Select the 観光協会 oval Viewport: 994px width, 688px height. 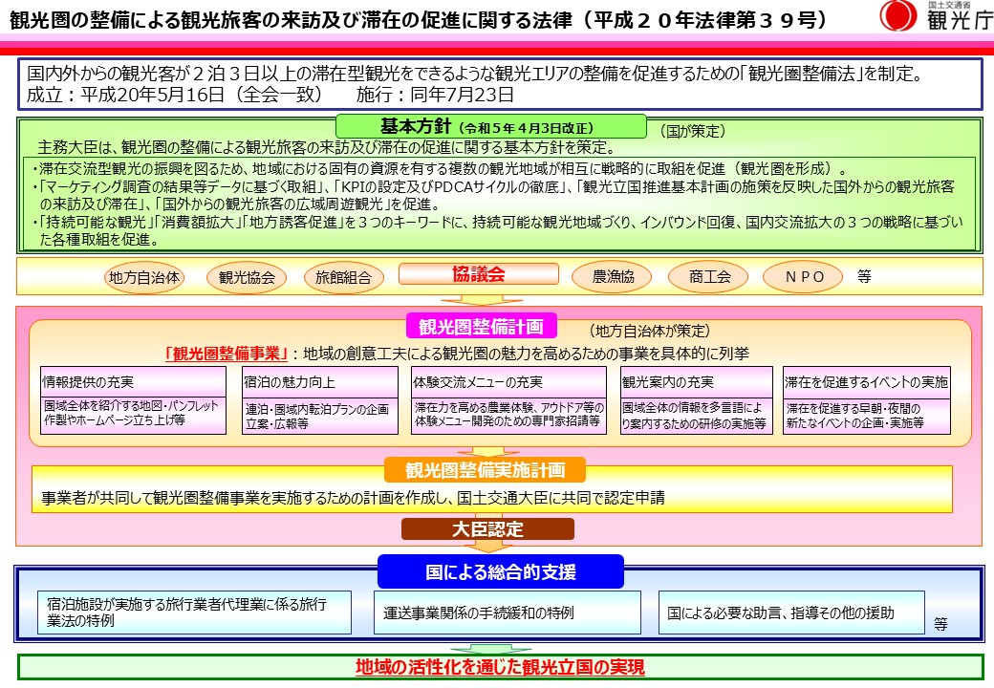(x=247, y=278)
